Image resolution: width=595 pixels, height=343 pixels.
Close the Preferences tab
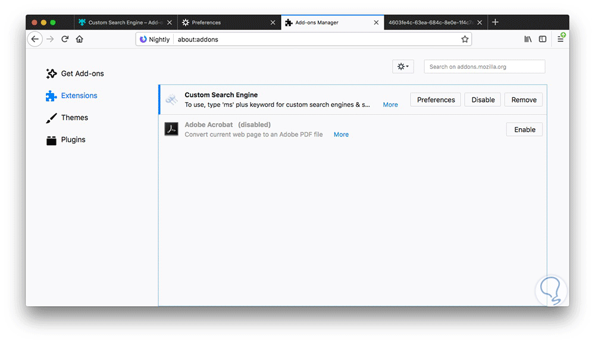click(x=273, y=23)
